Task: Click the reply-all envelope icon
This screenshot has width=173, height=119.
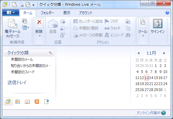Action: click(63, 21)
